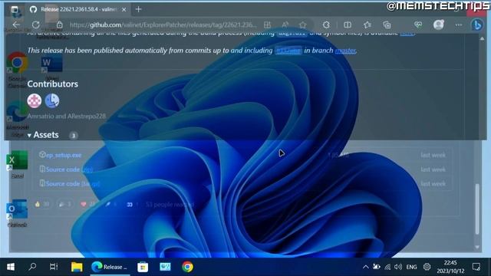
Task: Download ep_setup.exe asset
Action: pos(64,155)
